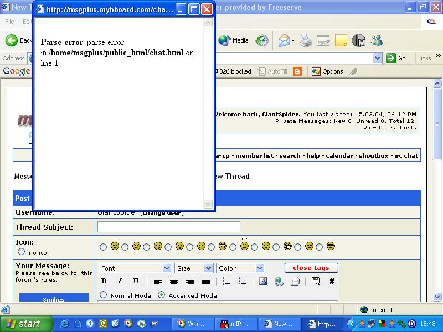Apply underline formatting in message editor
The image size is (443, 332).
click(x=136, y=281)
